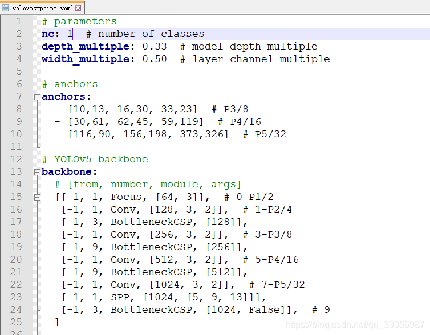Click 'BottleneckCSP' on line 19
This screenshot has width=430, height=335.
(x=151, y=247)
